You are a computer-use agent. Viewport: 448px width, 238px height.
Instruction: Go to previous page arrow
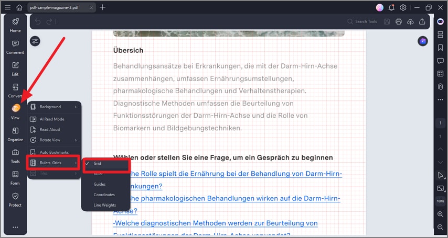(440, 150)
